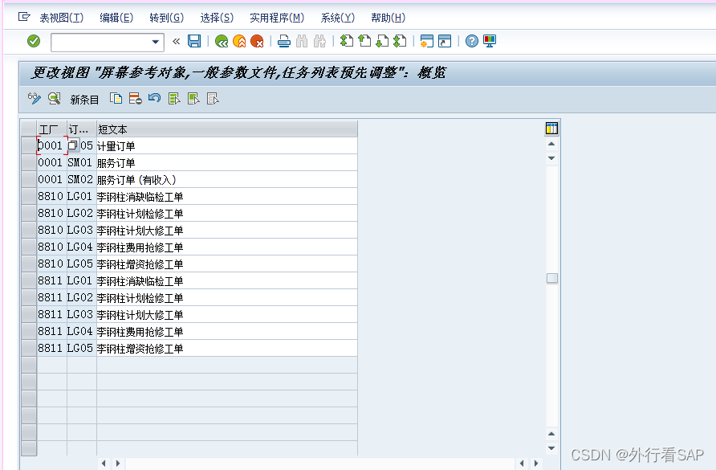Click the red Cancel icon

(257, 42)
